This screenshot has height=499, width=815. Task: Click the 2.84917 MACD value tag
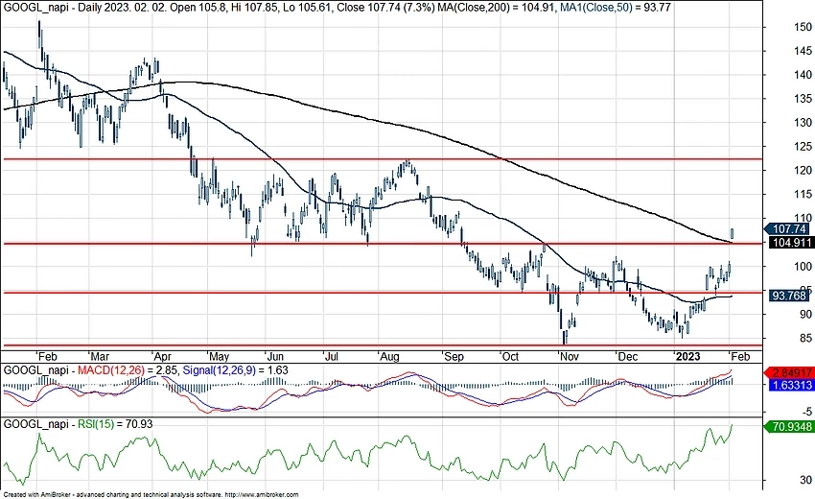pyautogui.click(x=789, y=372)
